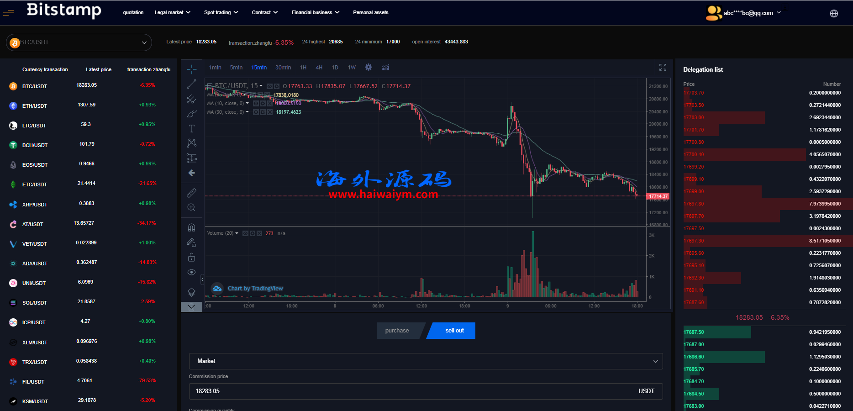The width and height of the screenshot is (853, 411).
Task: Select the brush drawing tool
Action: [x=191, y=114]
